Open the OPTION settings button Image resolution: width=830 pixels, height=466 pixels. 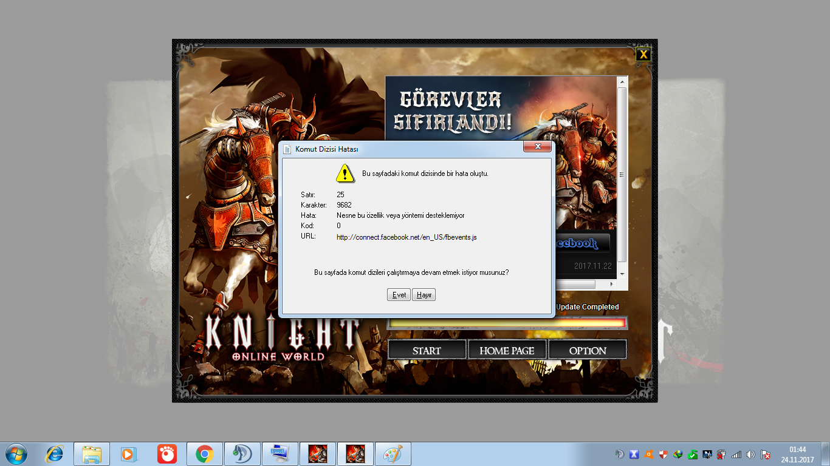[x=588, y=350]
